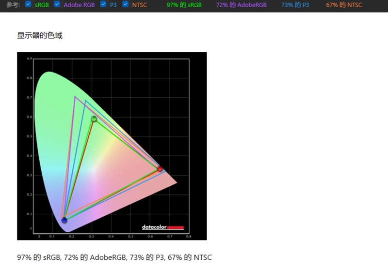Click the "97% 的 sRGB" result in top bar
The image size is (388, 268).
point(184,5)
